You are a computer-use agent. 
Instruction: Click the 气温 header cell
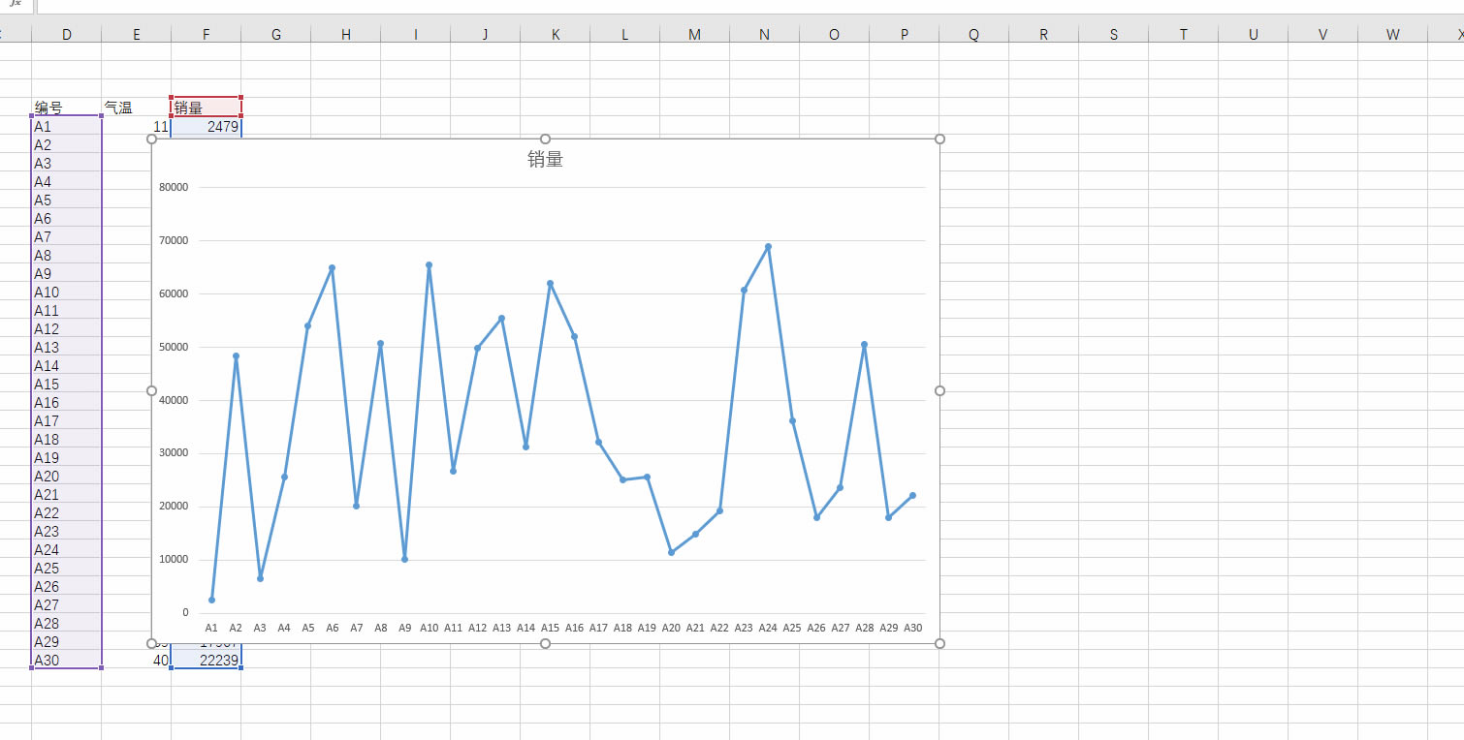tap(137, 108)
